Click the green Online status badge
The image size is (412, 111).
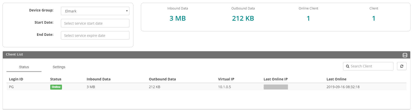56,87
